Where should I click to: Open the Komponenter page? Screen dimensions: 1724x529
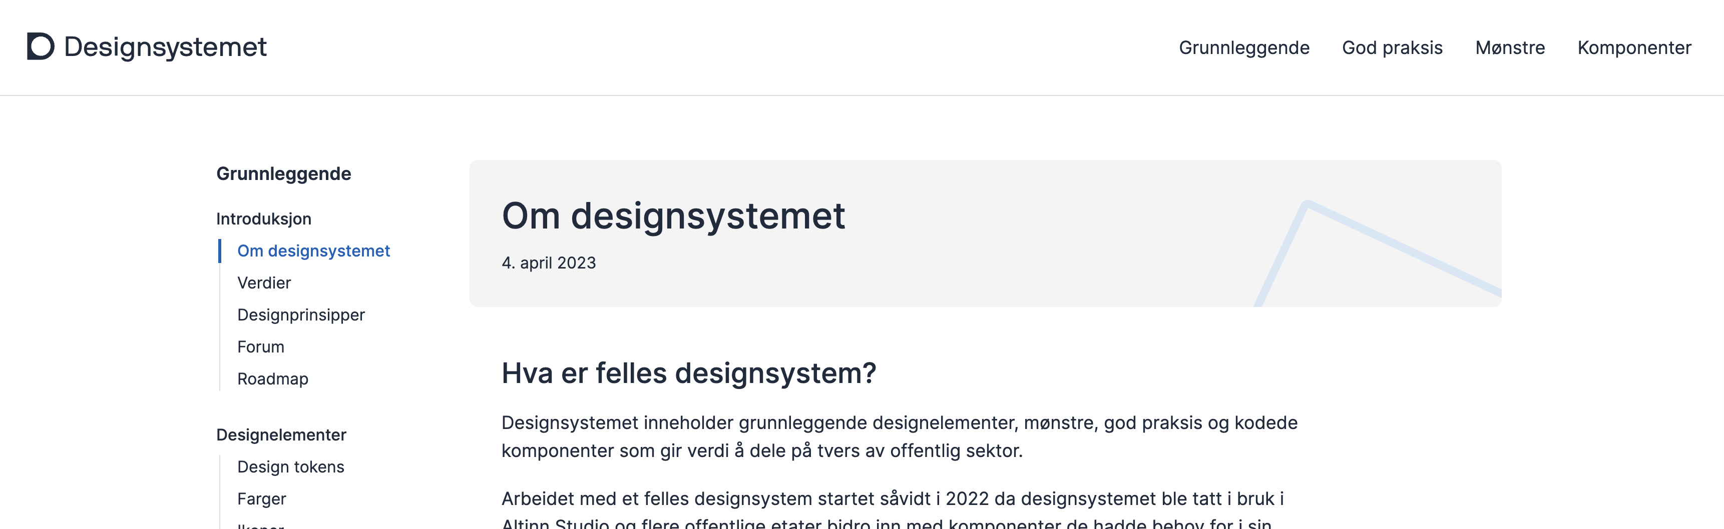click(x=1634, y=47)
